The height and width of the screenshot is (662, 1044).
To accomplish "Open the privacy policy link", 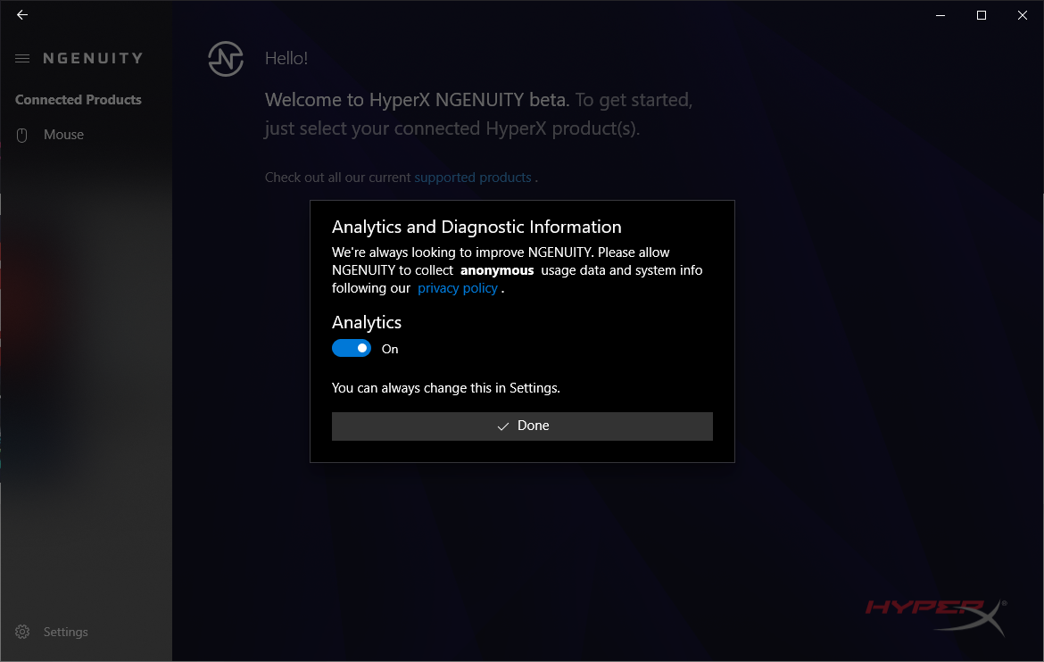I will tap(458, 288).
